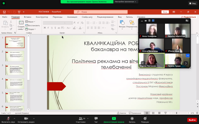Click the PowerPoint Поиск search box

pos(93,12)
